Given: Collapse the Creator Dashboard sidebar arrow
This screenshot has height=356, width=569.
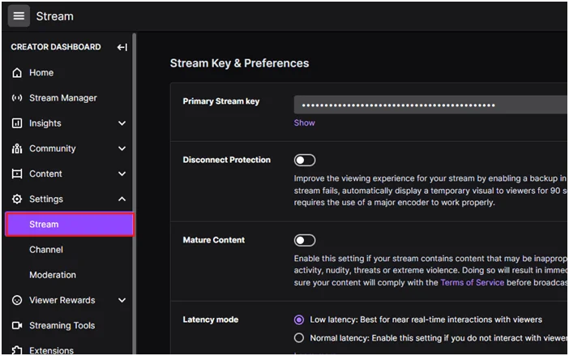Looking at the screenshot, I should (x=122, y=47).
